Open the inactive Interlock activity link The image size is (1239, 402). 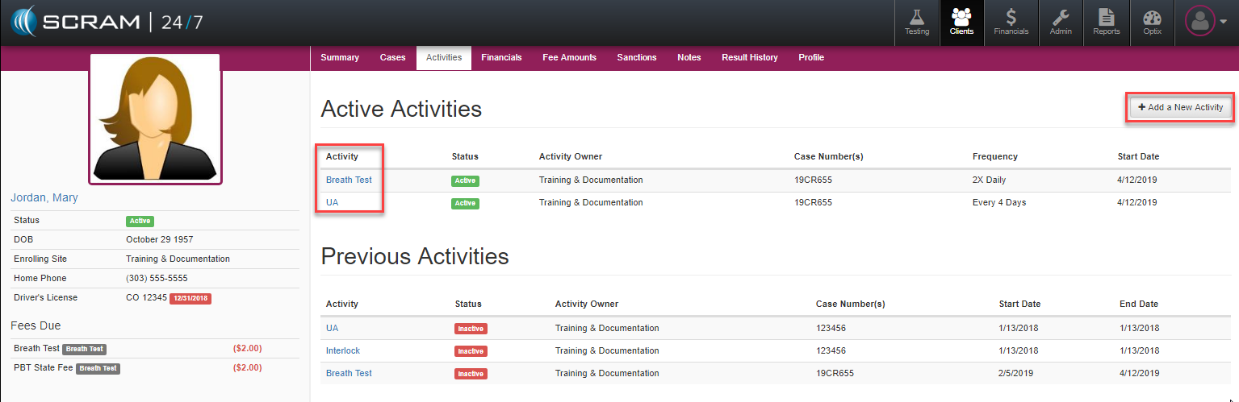click(x=342, y=351)
